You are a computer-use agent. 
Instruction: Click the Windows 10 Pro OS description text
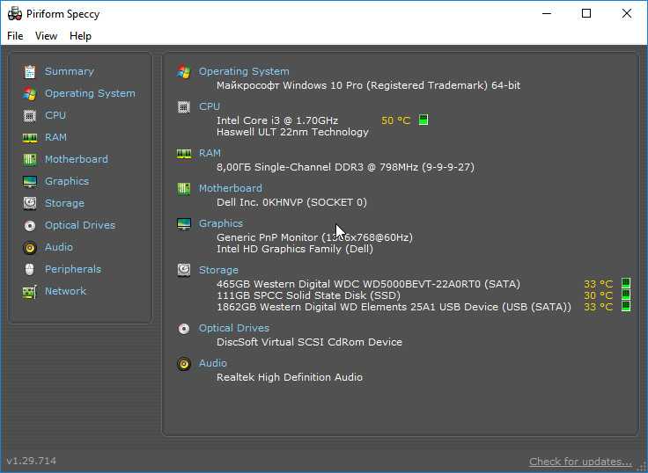click(368, 85)
